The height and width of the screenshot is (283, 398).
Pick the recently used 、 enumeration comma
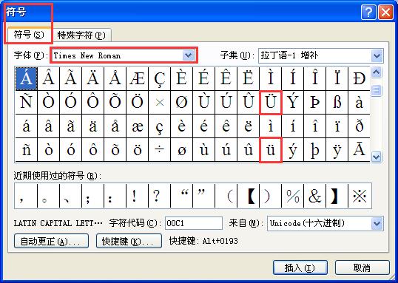click(70, 196)
